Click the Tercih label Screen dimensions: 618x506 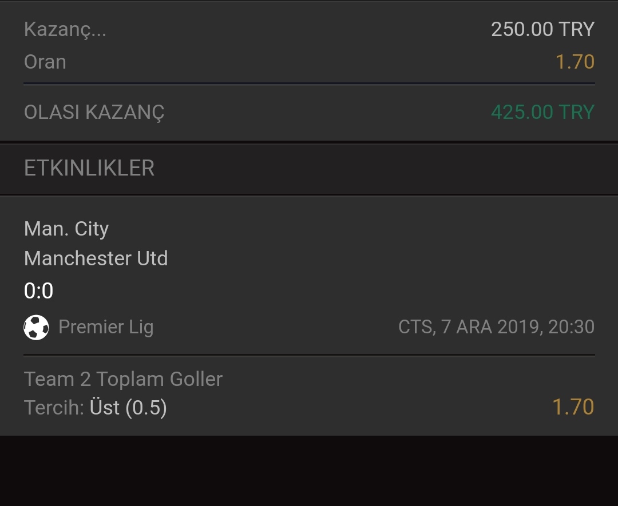coord(54,407)
